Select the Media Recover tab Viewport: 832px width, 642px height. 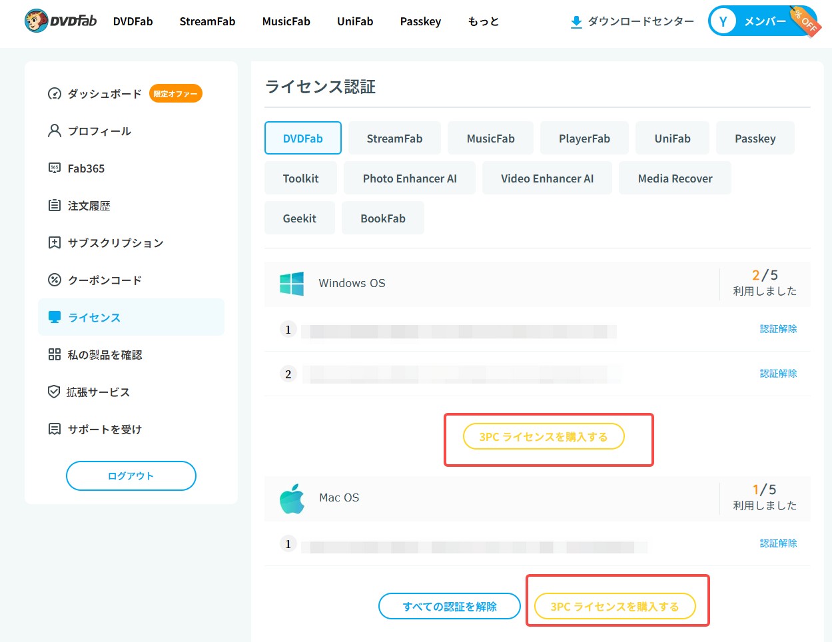pyautogui.click(x=675, y=178)
